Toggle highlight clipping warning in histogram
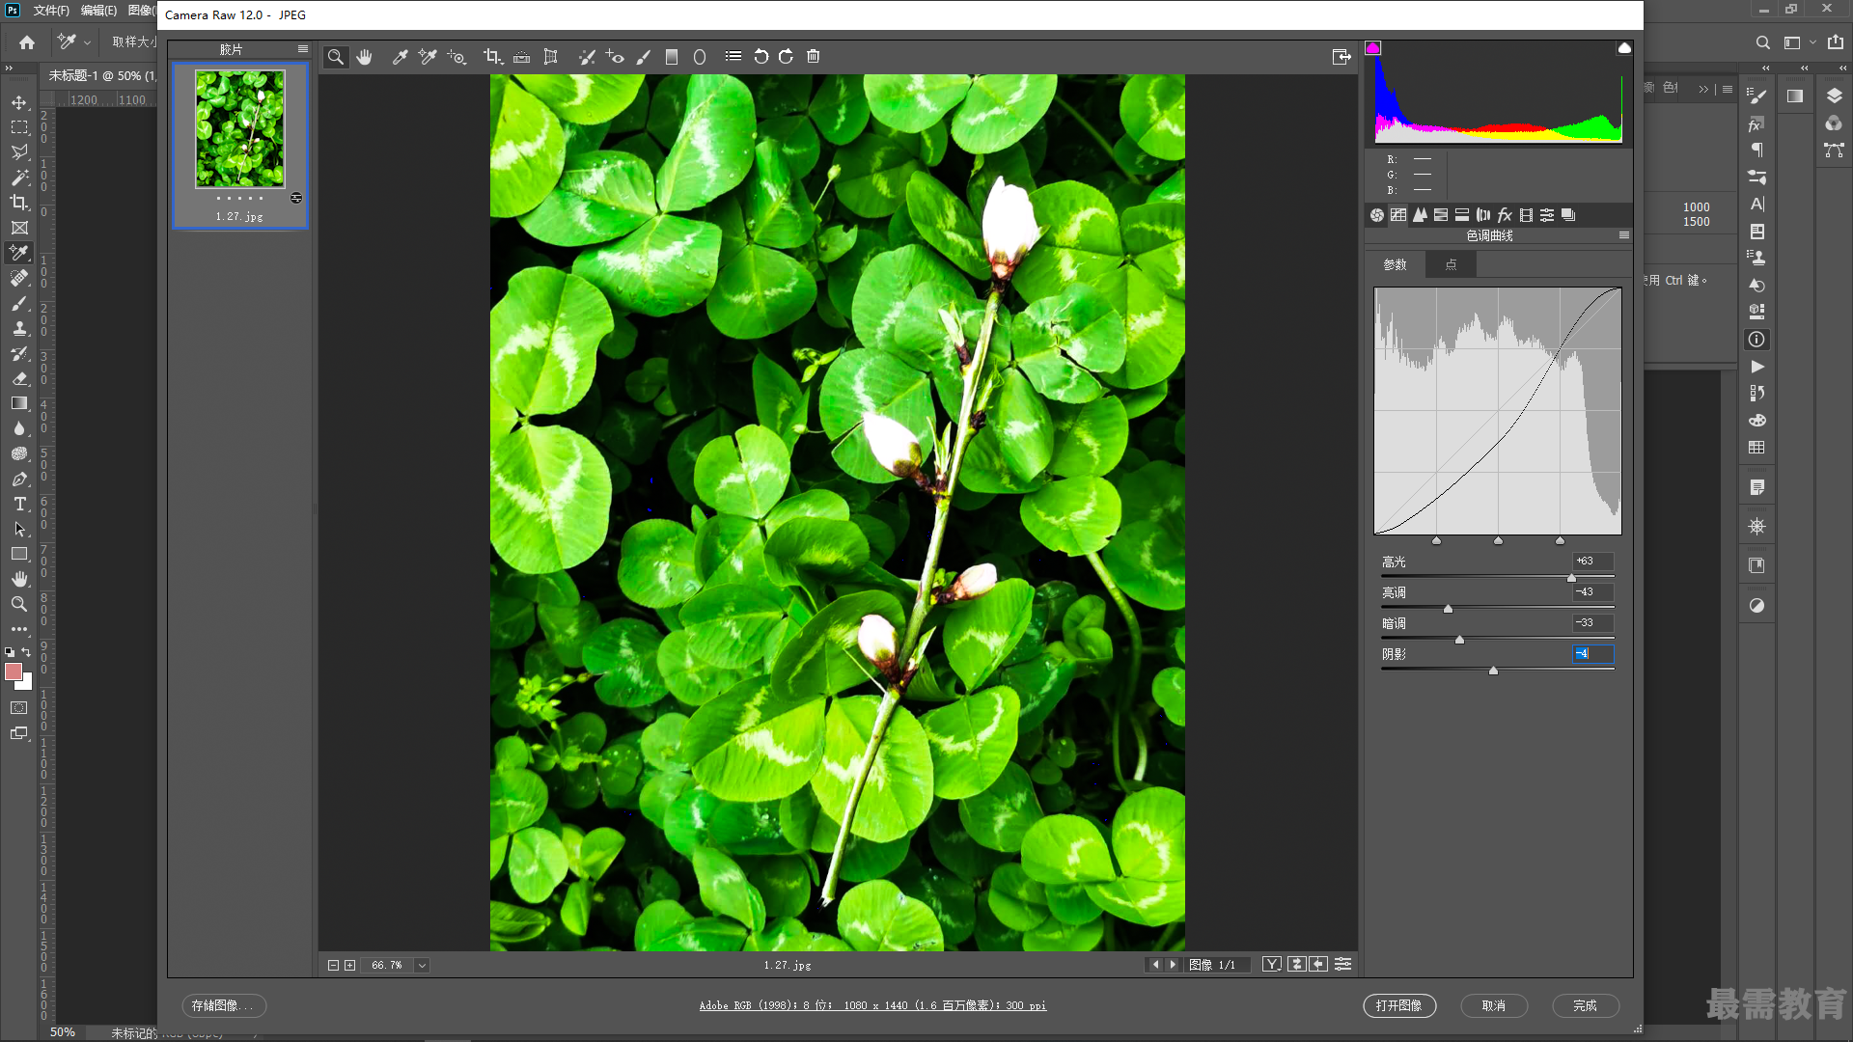 tap(1624, 48)
